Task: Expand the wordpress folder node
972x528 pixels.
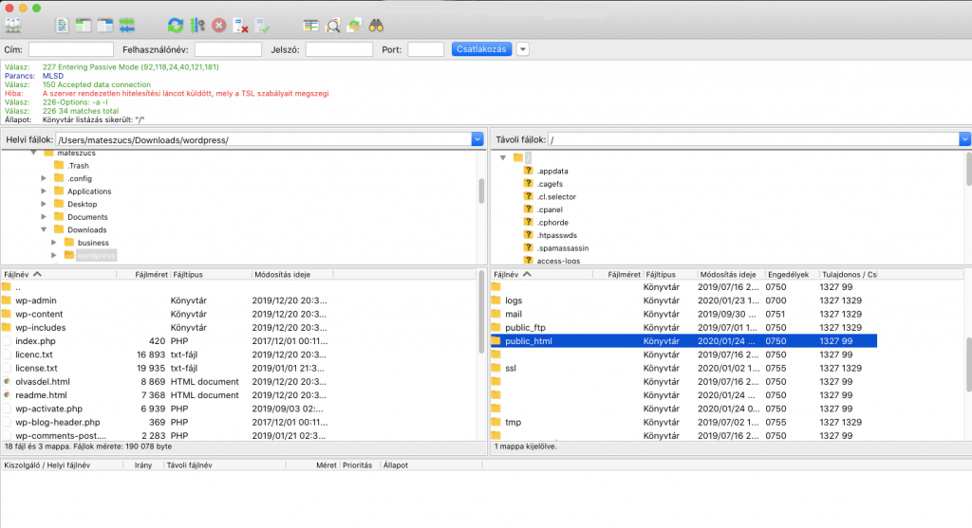Action: [x=54, y=256]
